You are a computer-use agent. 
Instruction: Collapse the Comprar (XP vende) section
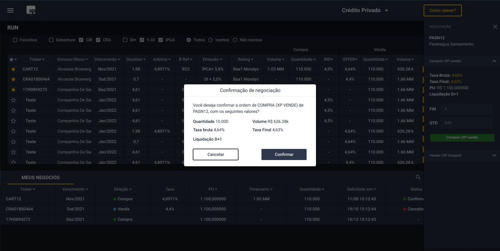[x=494, y=61]
